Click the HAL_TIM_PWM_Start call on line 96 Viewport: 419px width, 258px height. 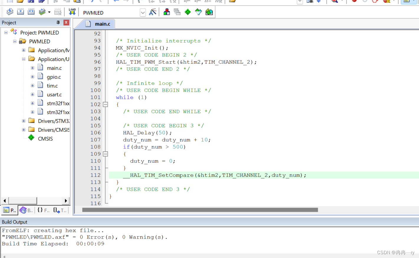point(186,62)
